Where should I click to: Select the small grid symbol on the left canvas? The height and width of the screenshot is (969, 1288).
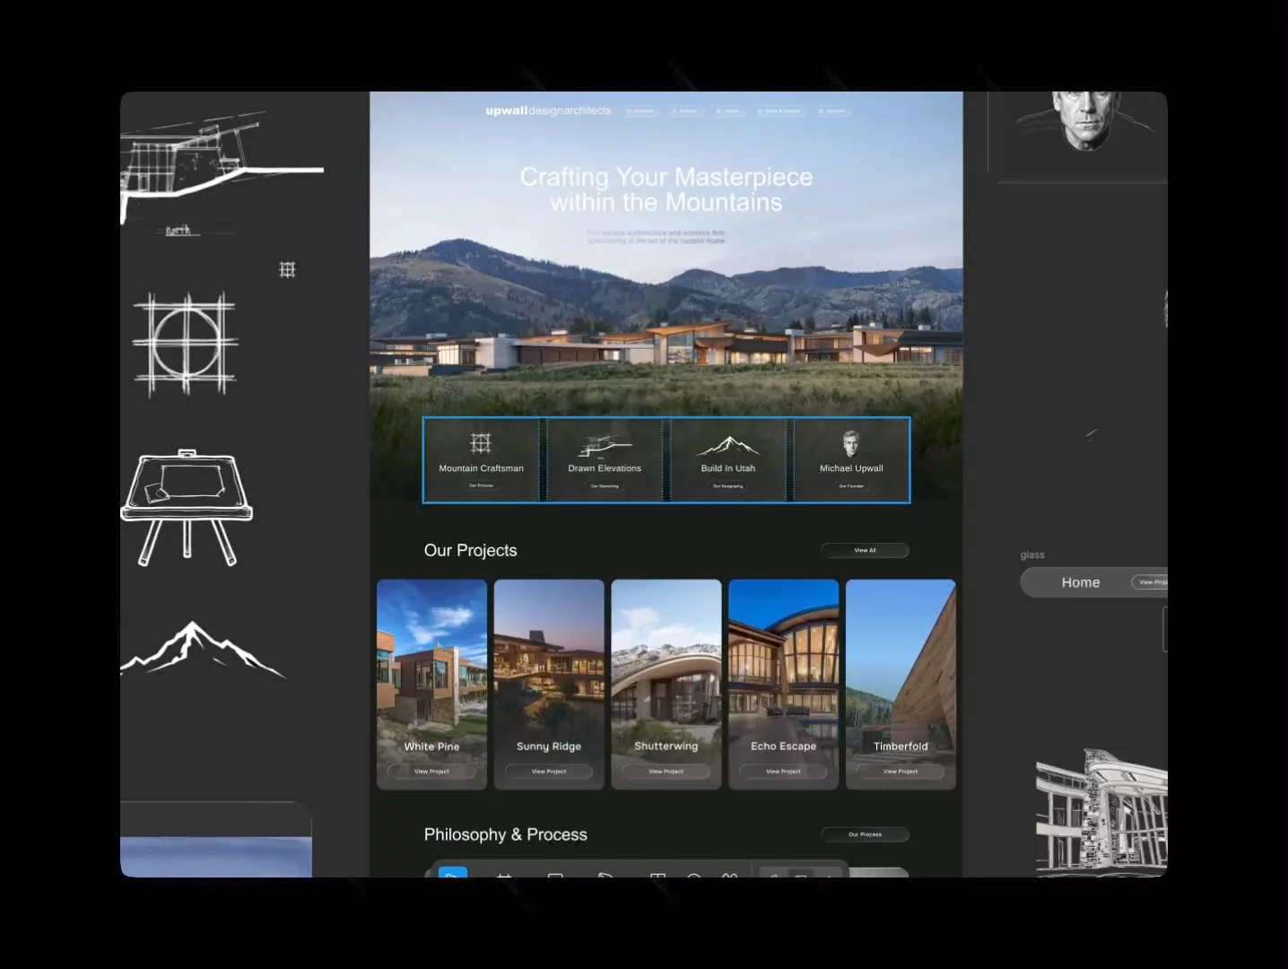[287, 269]
